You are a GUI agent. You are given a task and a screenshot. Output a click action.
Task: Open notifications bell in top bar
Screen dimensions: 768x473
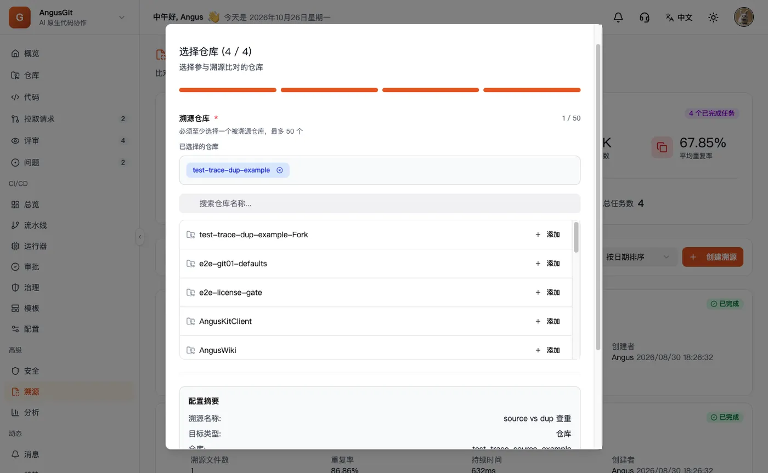[x=618, y=18]
